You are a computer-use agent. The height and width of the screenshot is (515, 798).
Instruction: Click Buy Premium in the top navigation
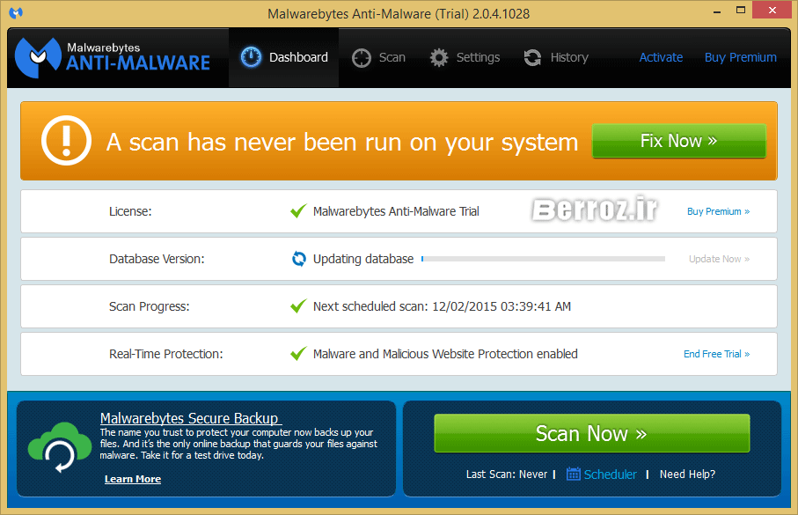coord(741,57)
